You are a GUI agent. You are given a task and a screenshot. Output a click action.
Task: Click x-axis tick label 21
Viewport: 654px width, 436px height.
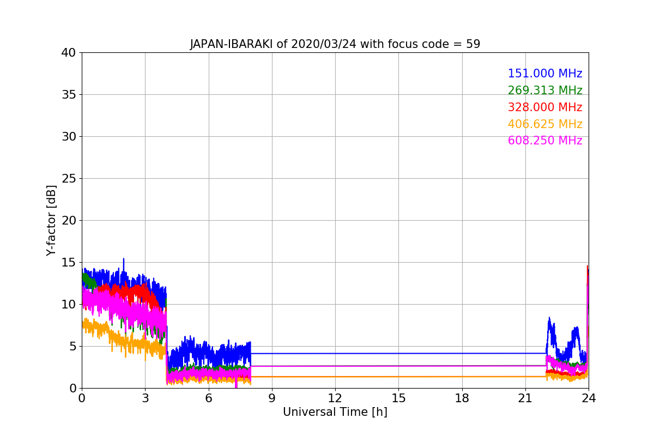pyautogui.click(x=525, y=398)
